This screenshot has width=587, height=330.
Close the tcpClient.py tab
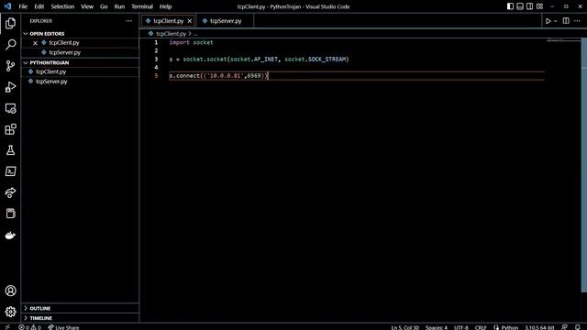[190, 21]
